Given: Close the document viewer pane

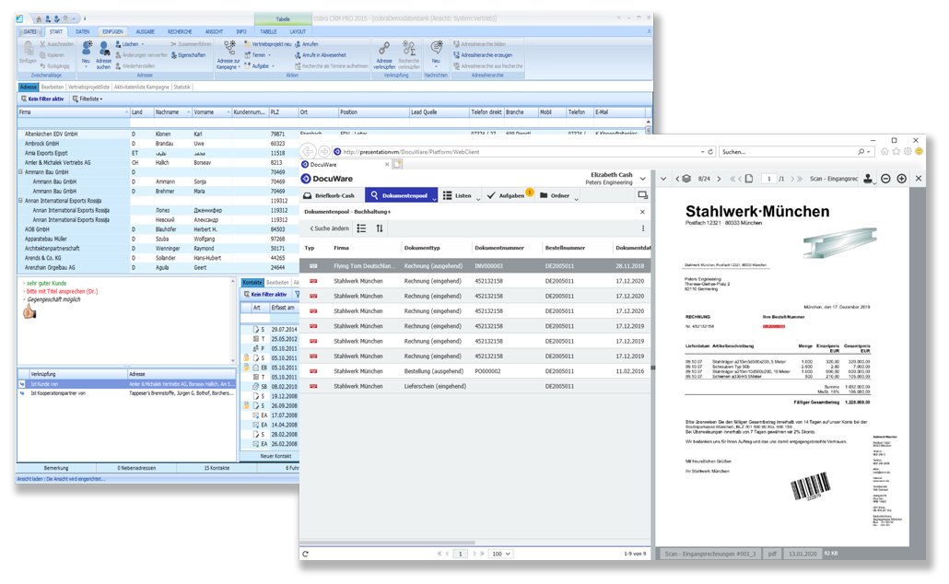Looking at the screenshot, I should (918, 179).
